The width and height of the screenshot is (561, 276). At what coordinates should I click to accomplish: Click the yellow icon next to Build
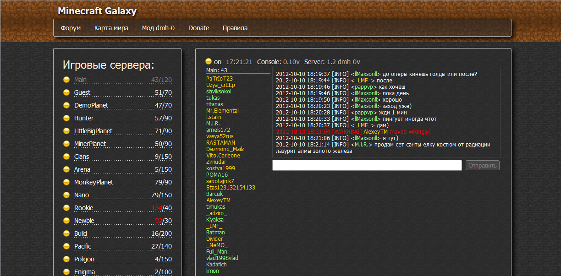click(x=66, y=233)
